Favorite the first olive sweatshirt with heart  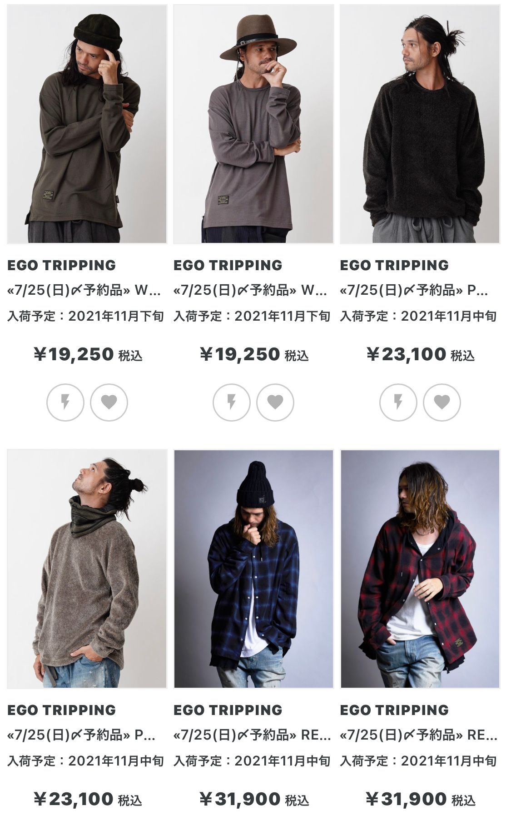(x=109, y=402)
